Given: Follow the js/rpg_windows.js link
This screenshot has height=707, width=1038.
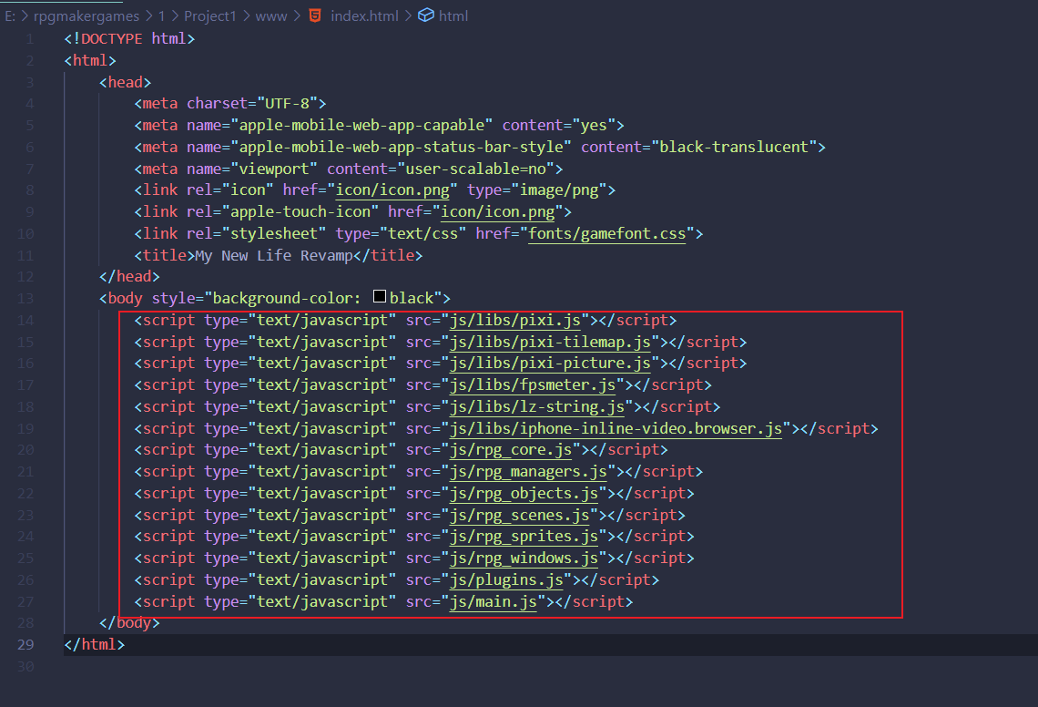Looking at the screenshot, I should click(x=522, y=558).
